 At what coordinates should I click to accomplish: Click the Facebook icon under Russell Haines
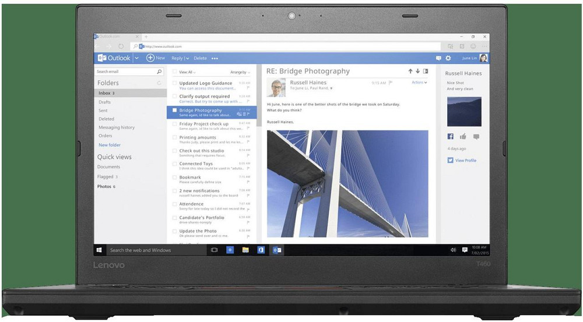coord(450,136)
